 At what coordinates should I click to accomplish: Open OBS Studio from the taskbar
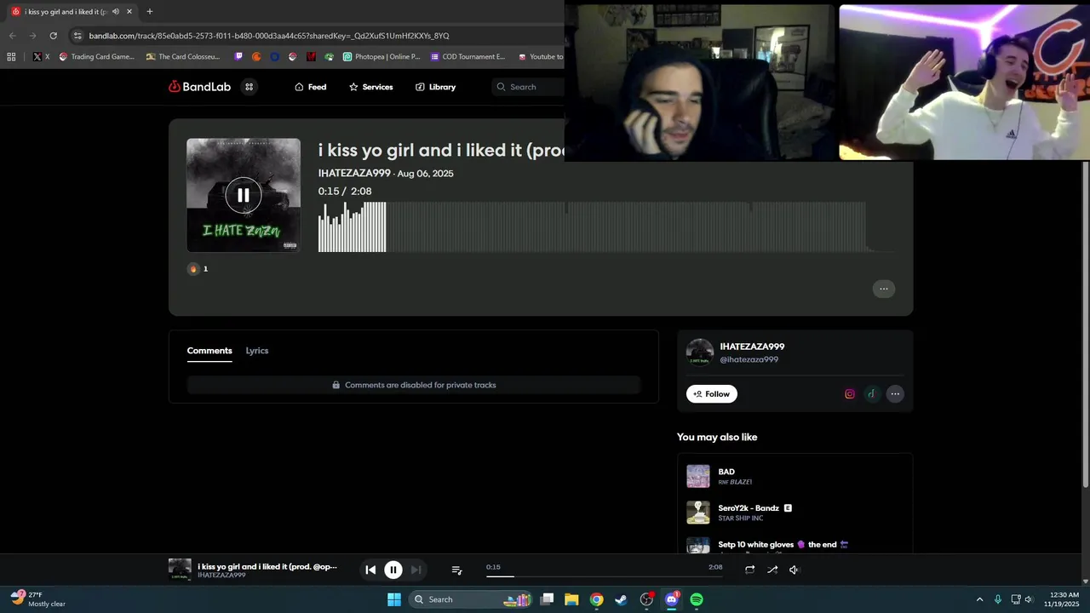point(646,599)
